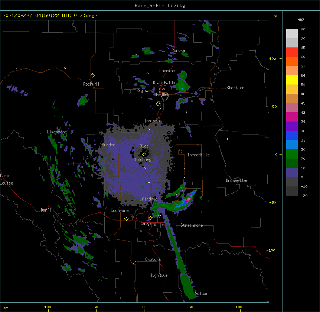Viewport: 320px width, 312px height.
Task: Click the km unit label at top right
Action: [x=277, y=16]
